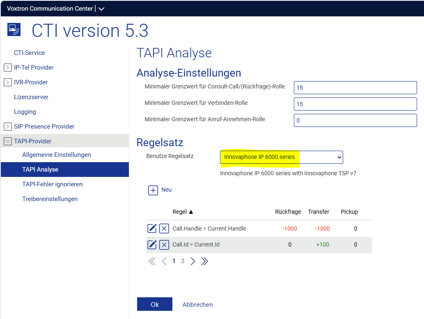Delete the Call.Id = Current.Id rule
The image size is (424, 319).
164,245
